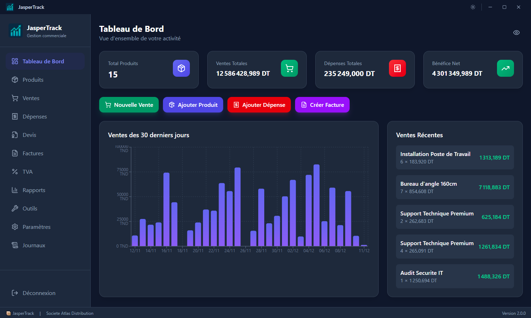Click the Dépenses receipt icon in sidebar
Image resolution: width=531 pixels, height=318 pixels.
[x=15, y=116]
